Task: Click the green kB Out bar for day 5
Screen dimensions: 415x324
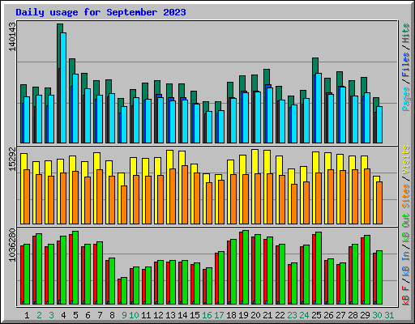Action: tap(75, 267)
